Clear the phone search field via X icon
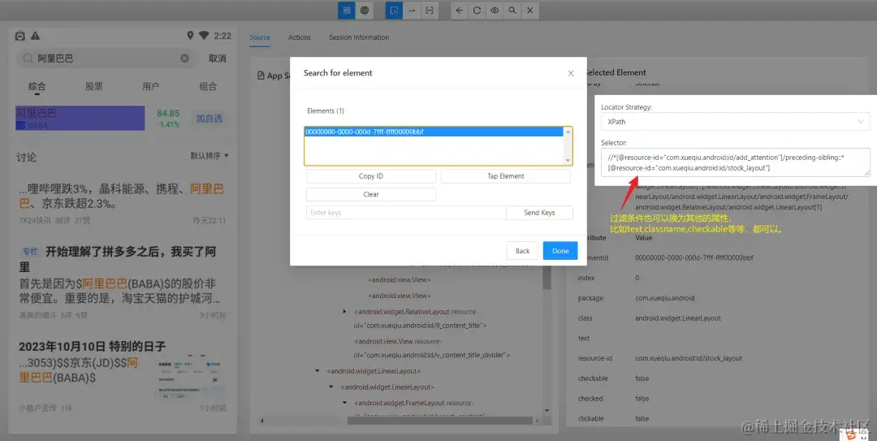 184,58
